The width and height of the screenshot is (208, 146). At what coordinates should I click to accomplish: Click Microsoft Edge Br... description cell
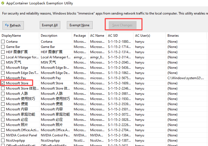[55, 67]
